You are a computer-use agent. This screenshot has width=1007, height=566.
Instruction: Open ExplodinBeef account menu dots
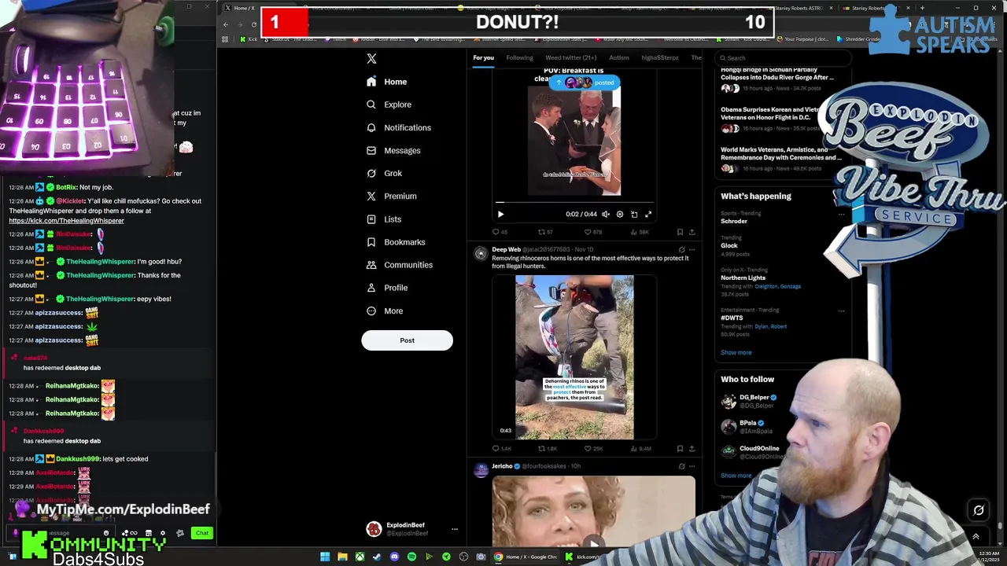[x=454, y=529]
